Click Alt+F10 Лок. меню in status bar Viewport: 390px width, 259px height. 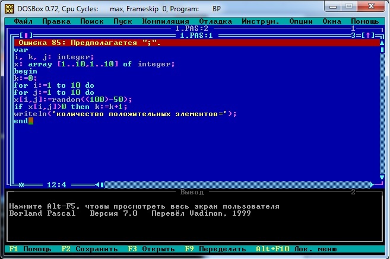(296, 249)
